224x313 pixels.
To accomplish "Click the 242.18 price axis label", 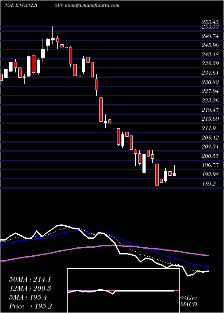I will click(210, 55).
